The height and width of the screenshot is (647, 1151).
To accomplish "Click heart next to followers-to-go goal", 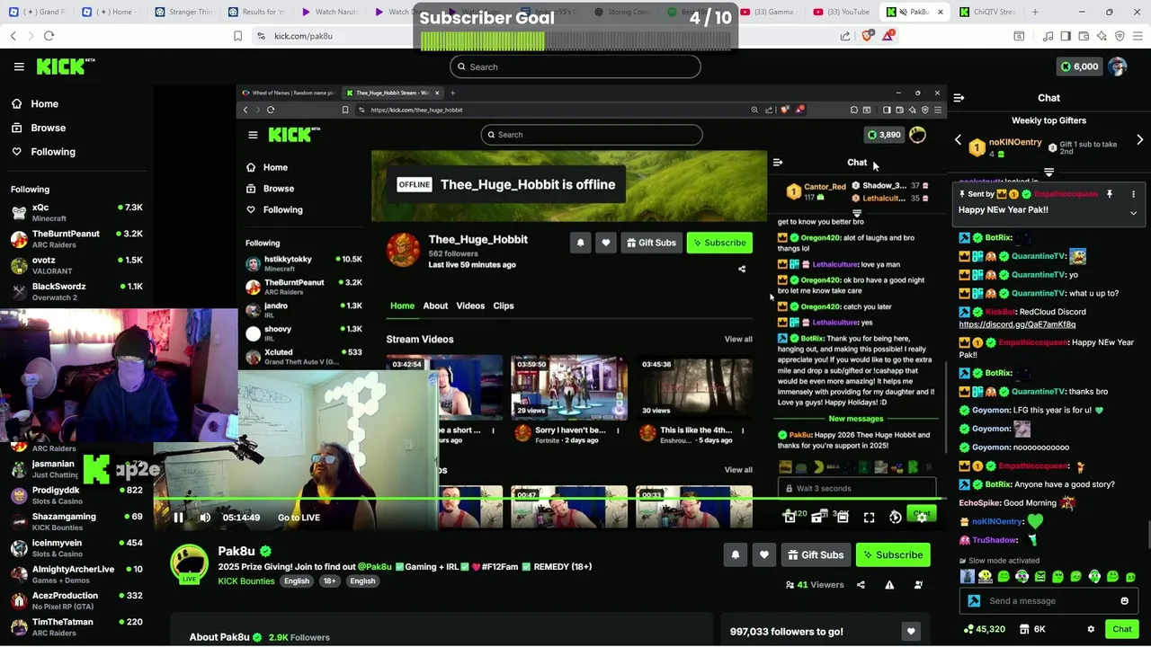I will [x=911, y=632].
